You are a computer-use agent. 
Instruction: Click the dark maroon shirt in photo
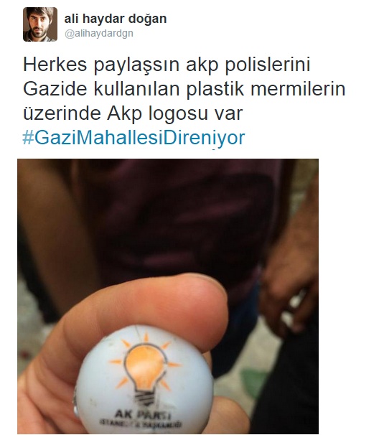pos(177,222)
